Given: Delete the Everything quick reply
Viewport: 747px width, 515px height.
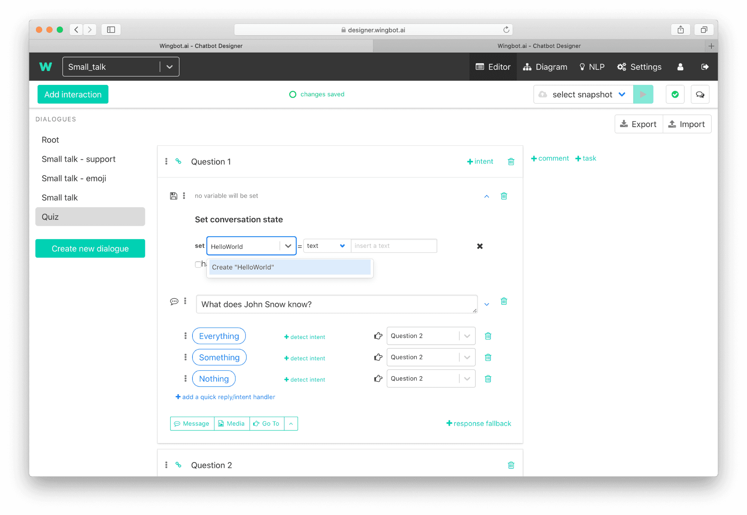Looking at the screenshot, I should tap(488, 336).
